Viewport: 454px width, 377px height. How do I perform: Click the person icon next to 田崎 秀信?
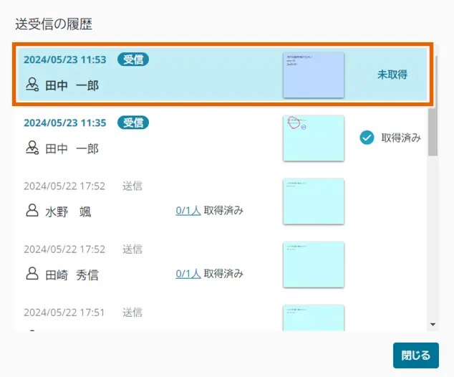[32, 274]
